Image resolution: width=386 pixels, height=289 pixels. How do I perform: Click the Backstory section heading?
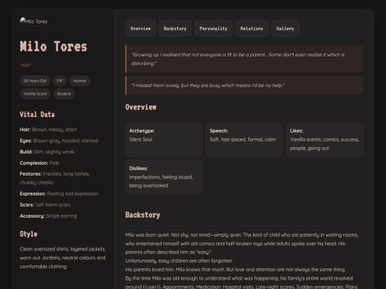point(143,215)
